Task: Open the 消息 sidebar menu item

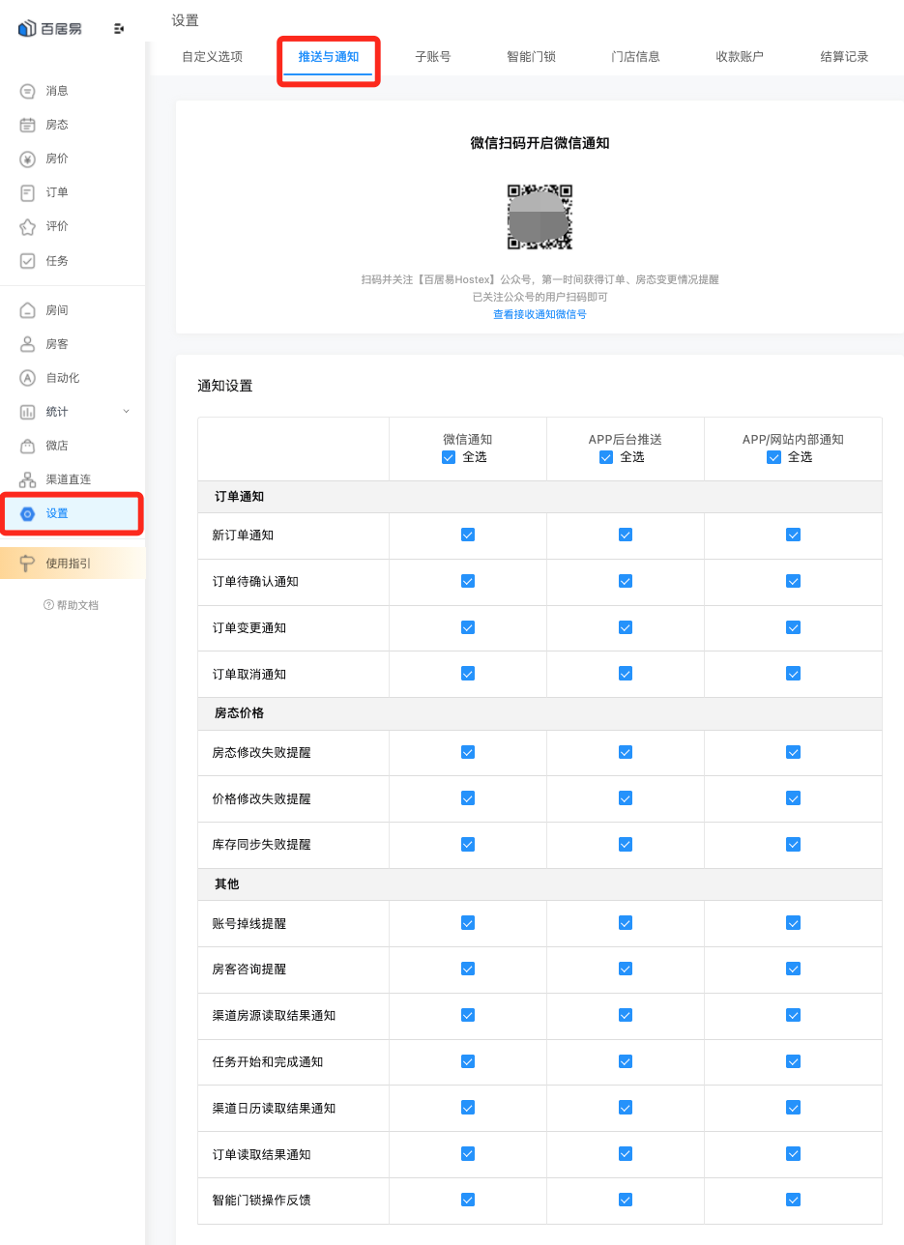Action: (73, 91)
